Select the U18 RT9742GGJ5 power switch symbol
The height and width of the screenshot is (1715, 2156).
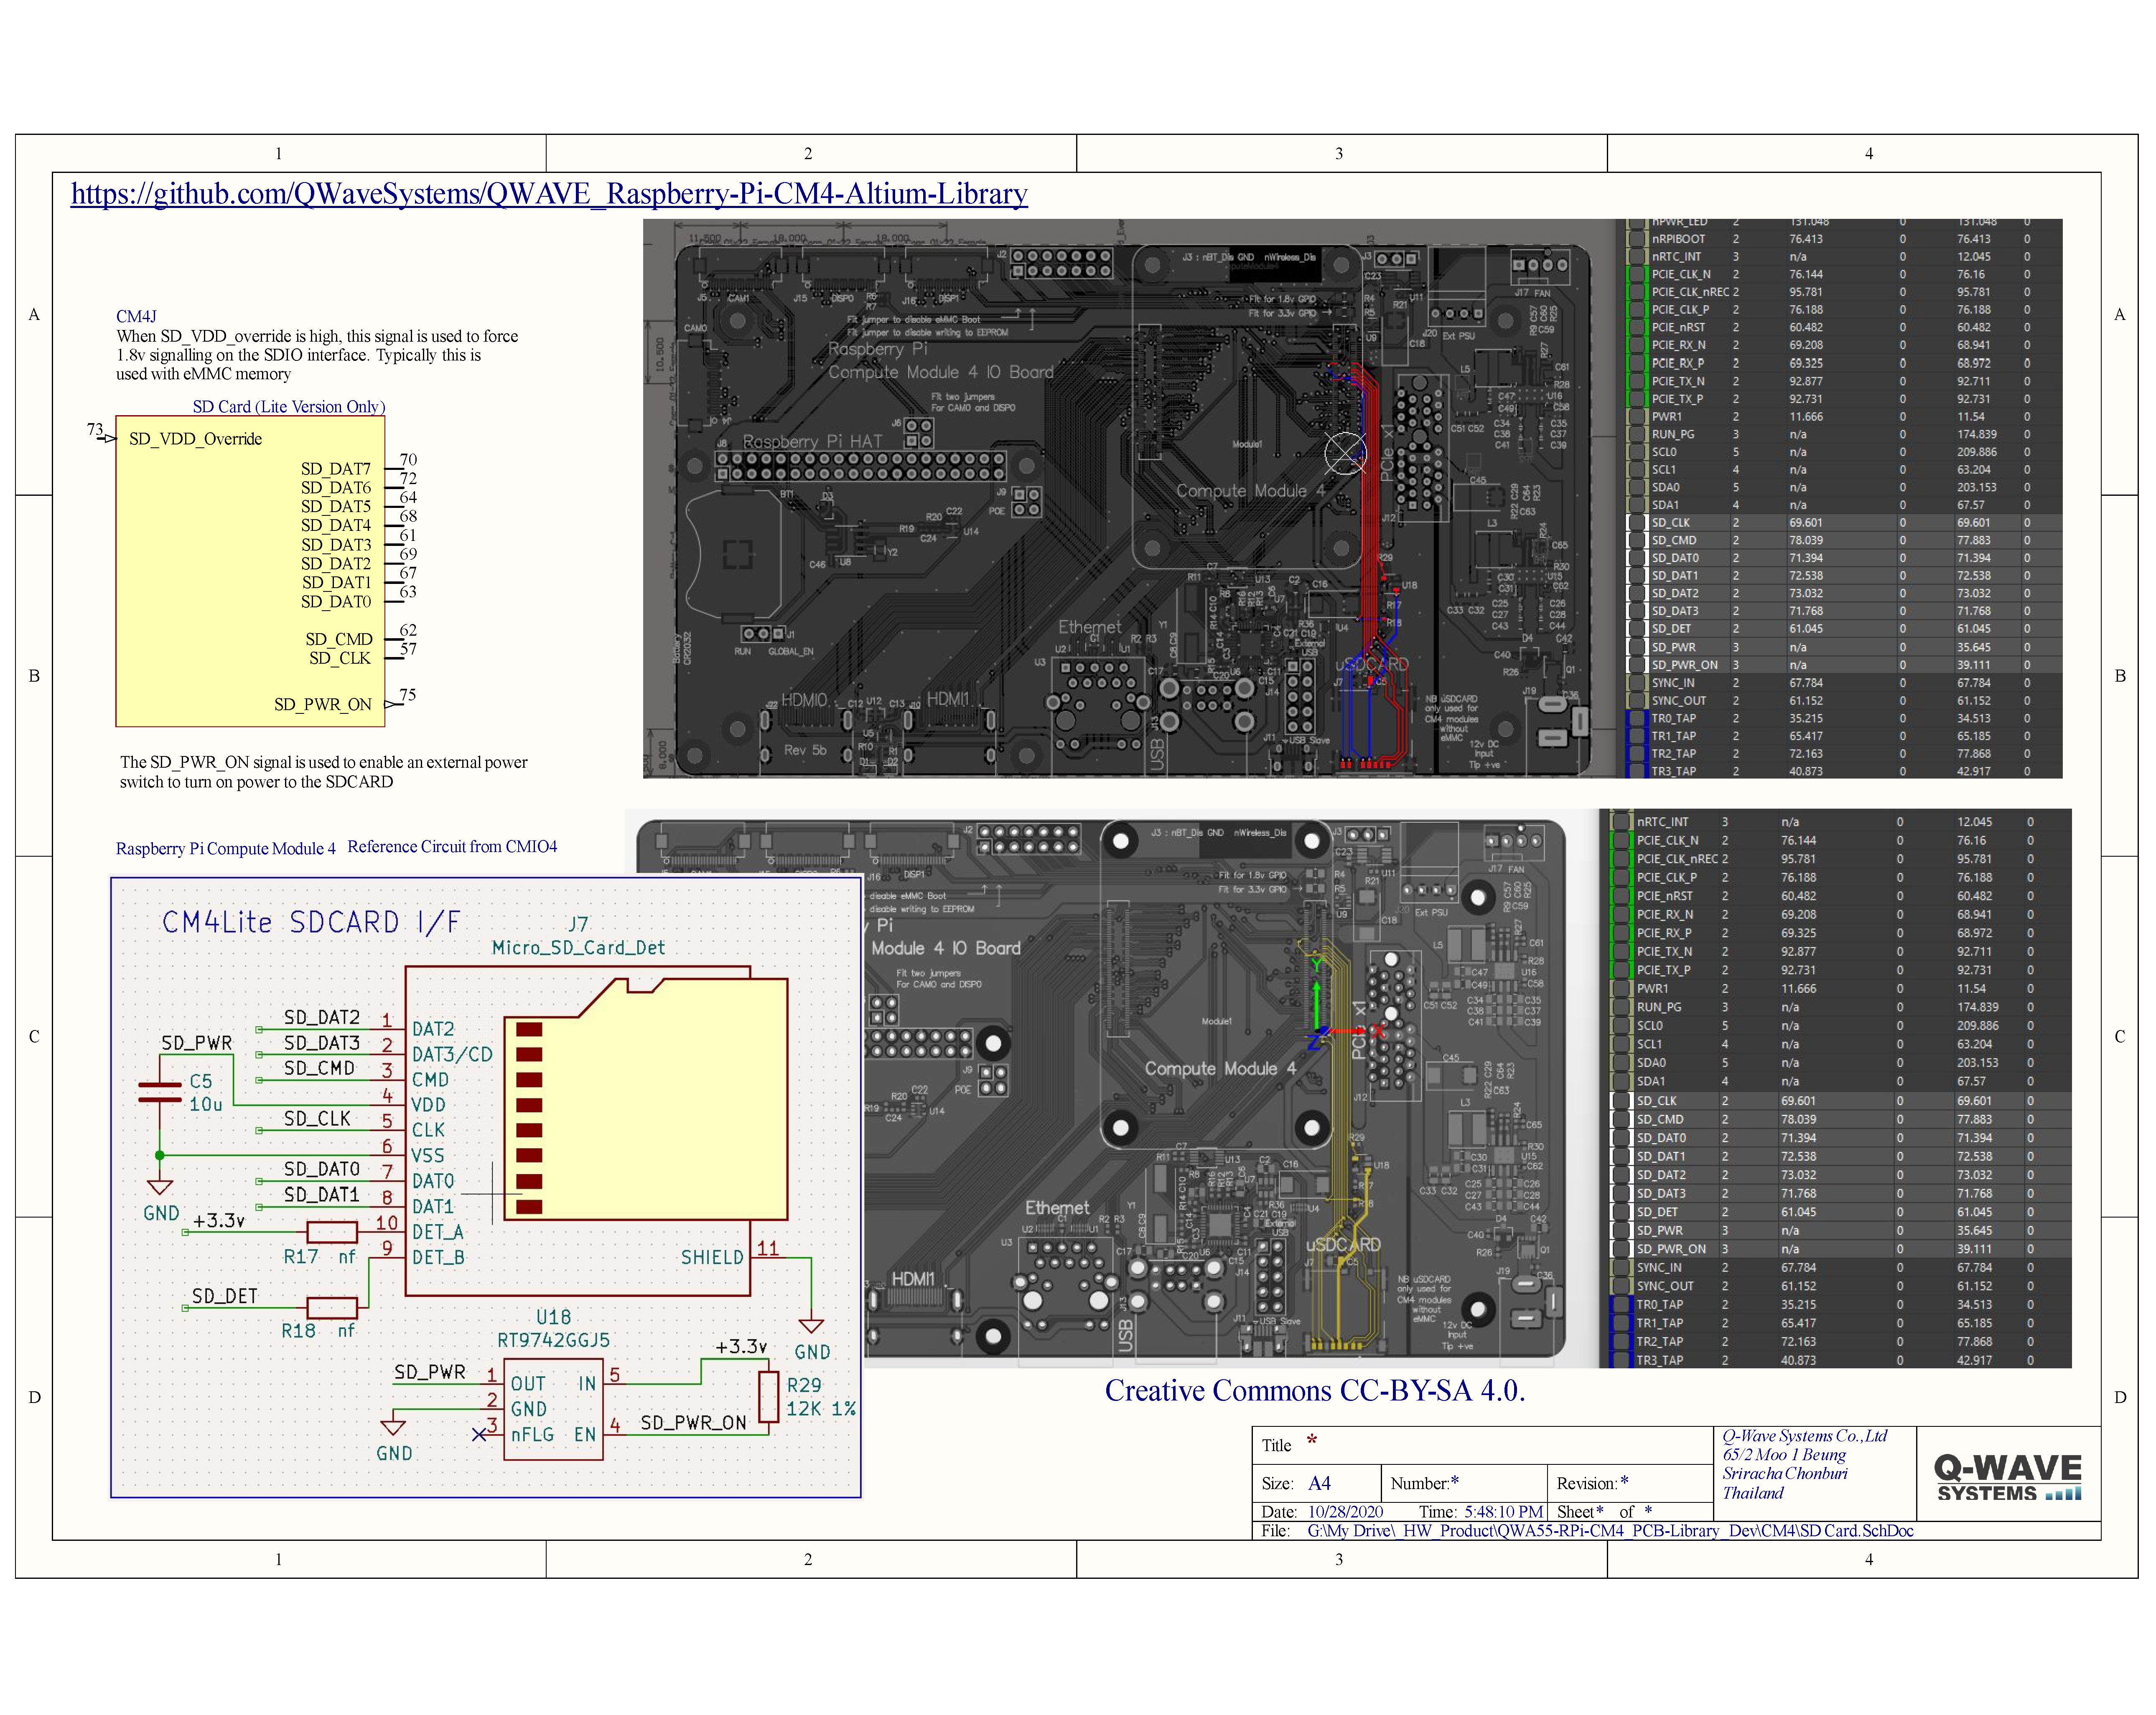pos(553,1409)
